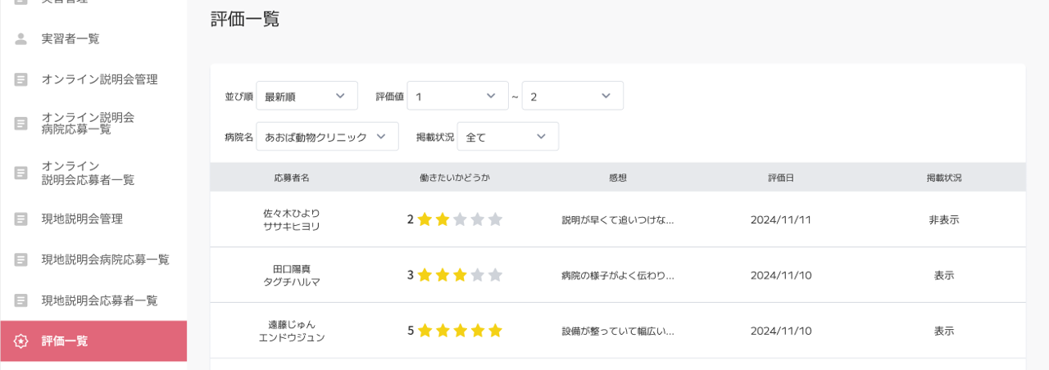Click the 非表示 status for 佐々木ひより
This screenshot has width=1049, height=370.
[943, 219]
